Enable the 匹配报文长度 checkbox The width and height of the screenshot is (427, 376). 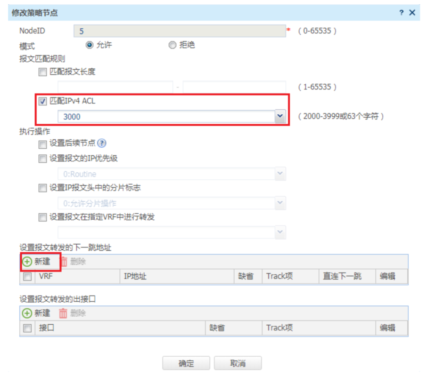pos(42,72)
